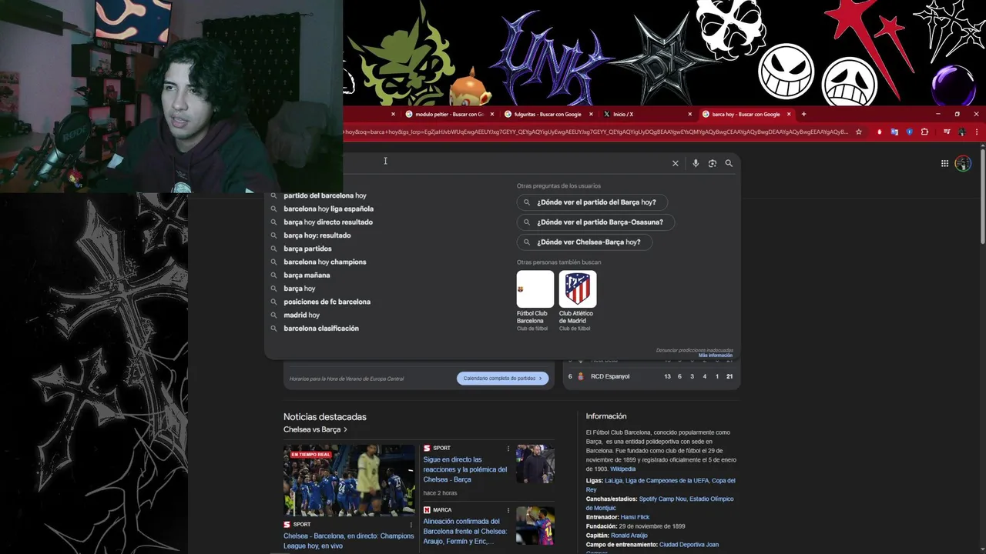The width and height of the screenshot is (986, 554).
Task: Open the media control toolbar icon
Action: coord(947,132)
